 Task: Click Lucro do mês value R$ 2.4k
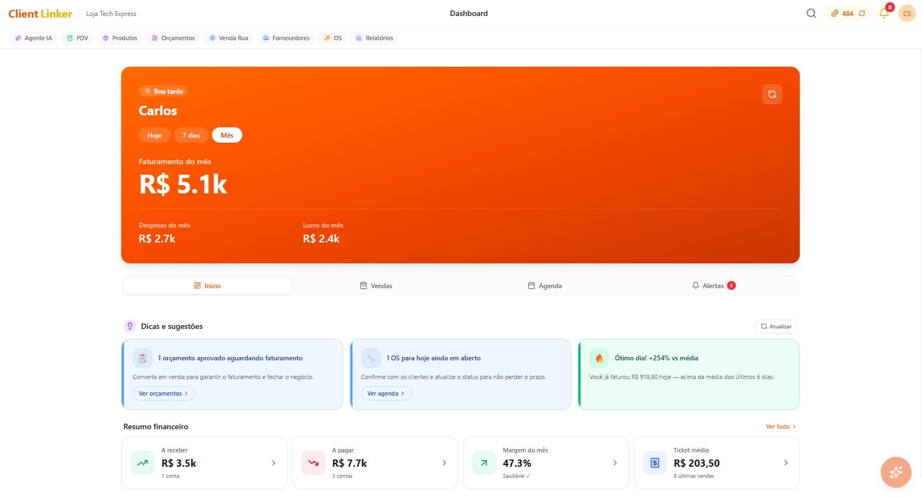pos(321,239)
